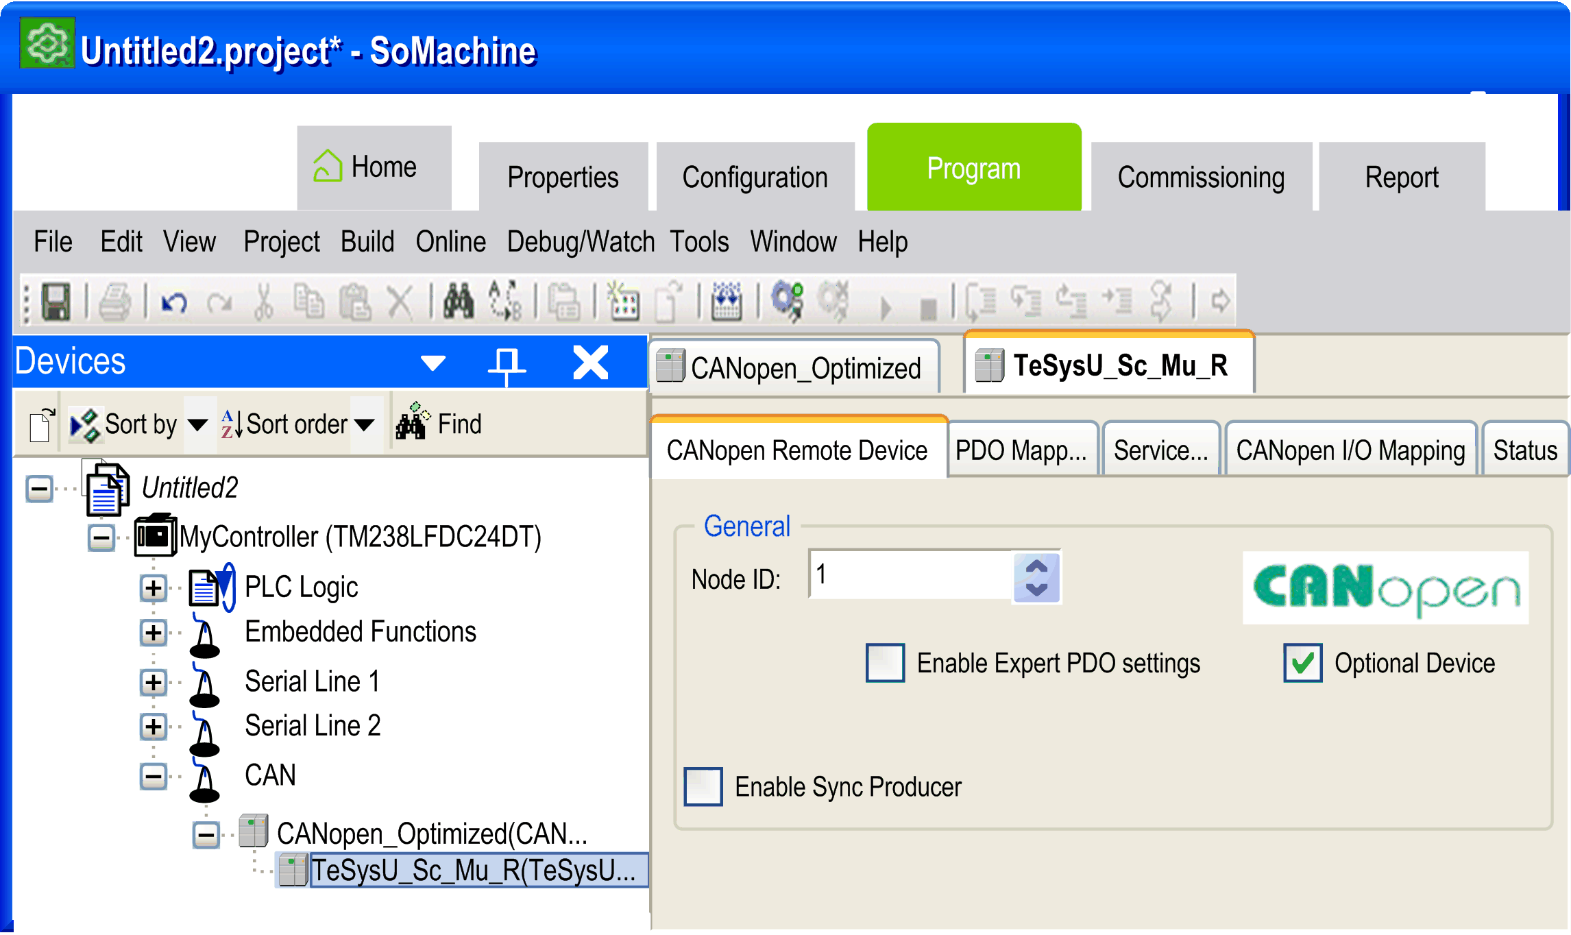Pin the Devices panel

tap(507, 363)
